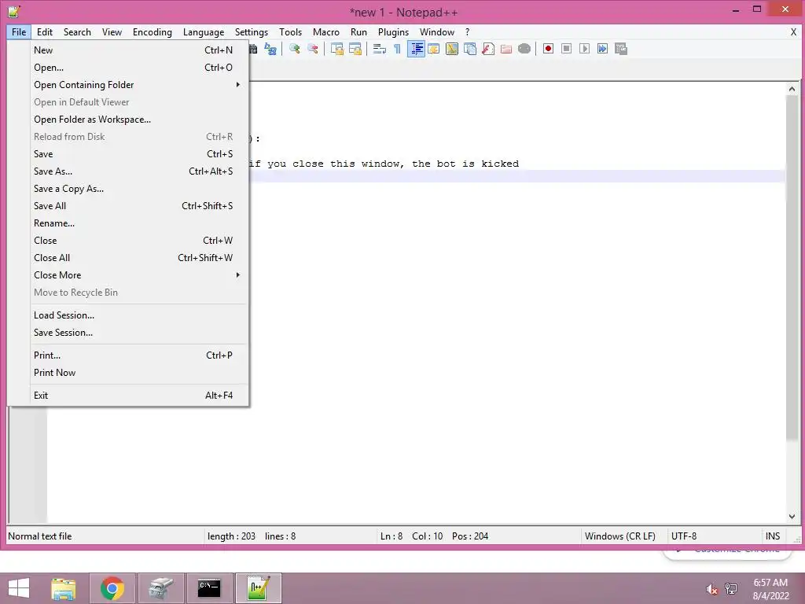
Task: Select Save a Copy As... entry
Action: [x=134, y=189]
